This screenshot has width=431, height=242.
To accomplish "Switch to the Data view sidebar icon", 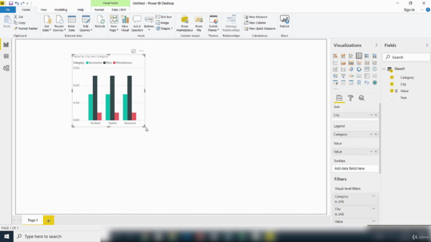I will pyautogui.click(x=6, y=56).
